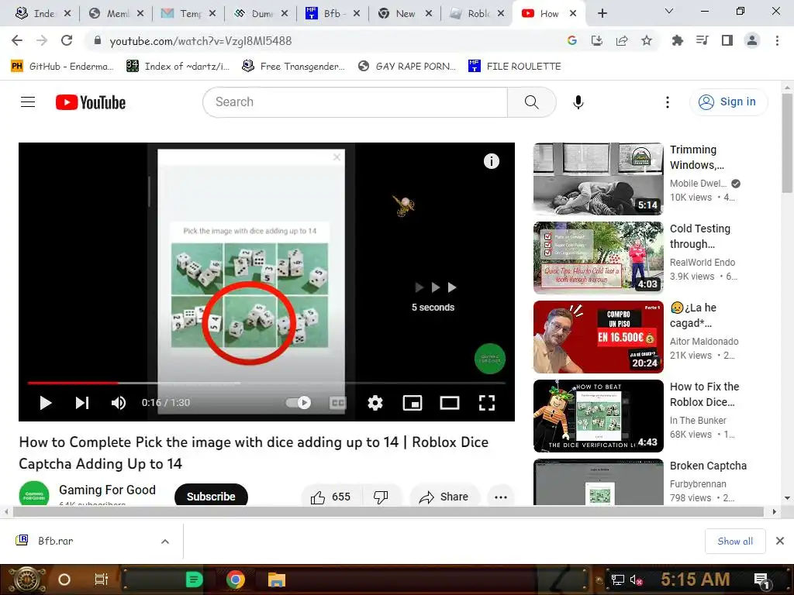Open Chrome extensions puzzle icon
Viewport: 794px width, 595px height.
[677, 40]
